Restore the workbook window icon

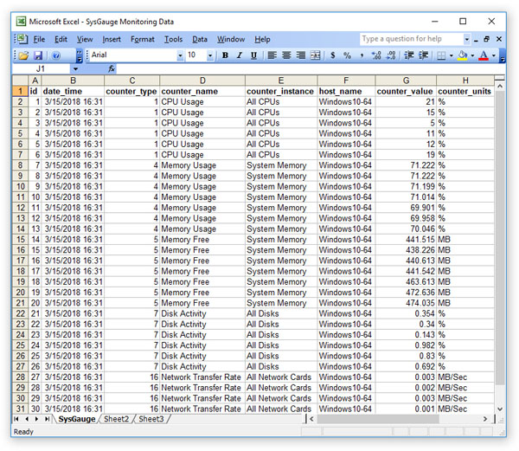486,39
